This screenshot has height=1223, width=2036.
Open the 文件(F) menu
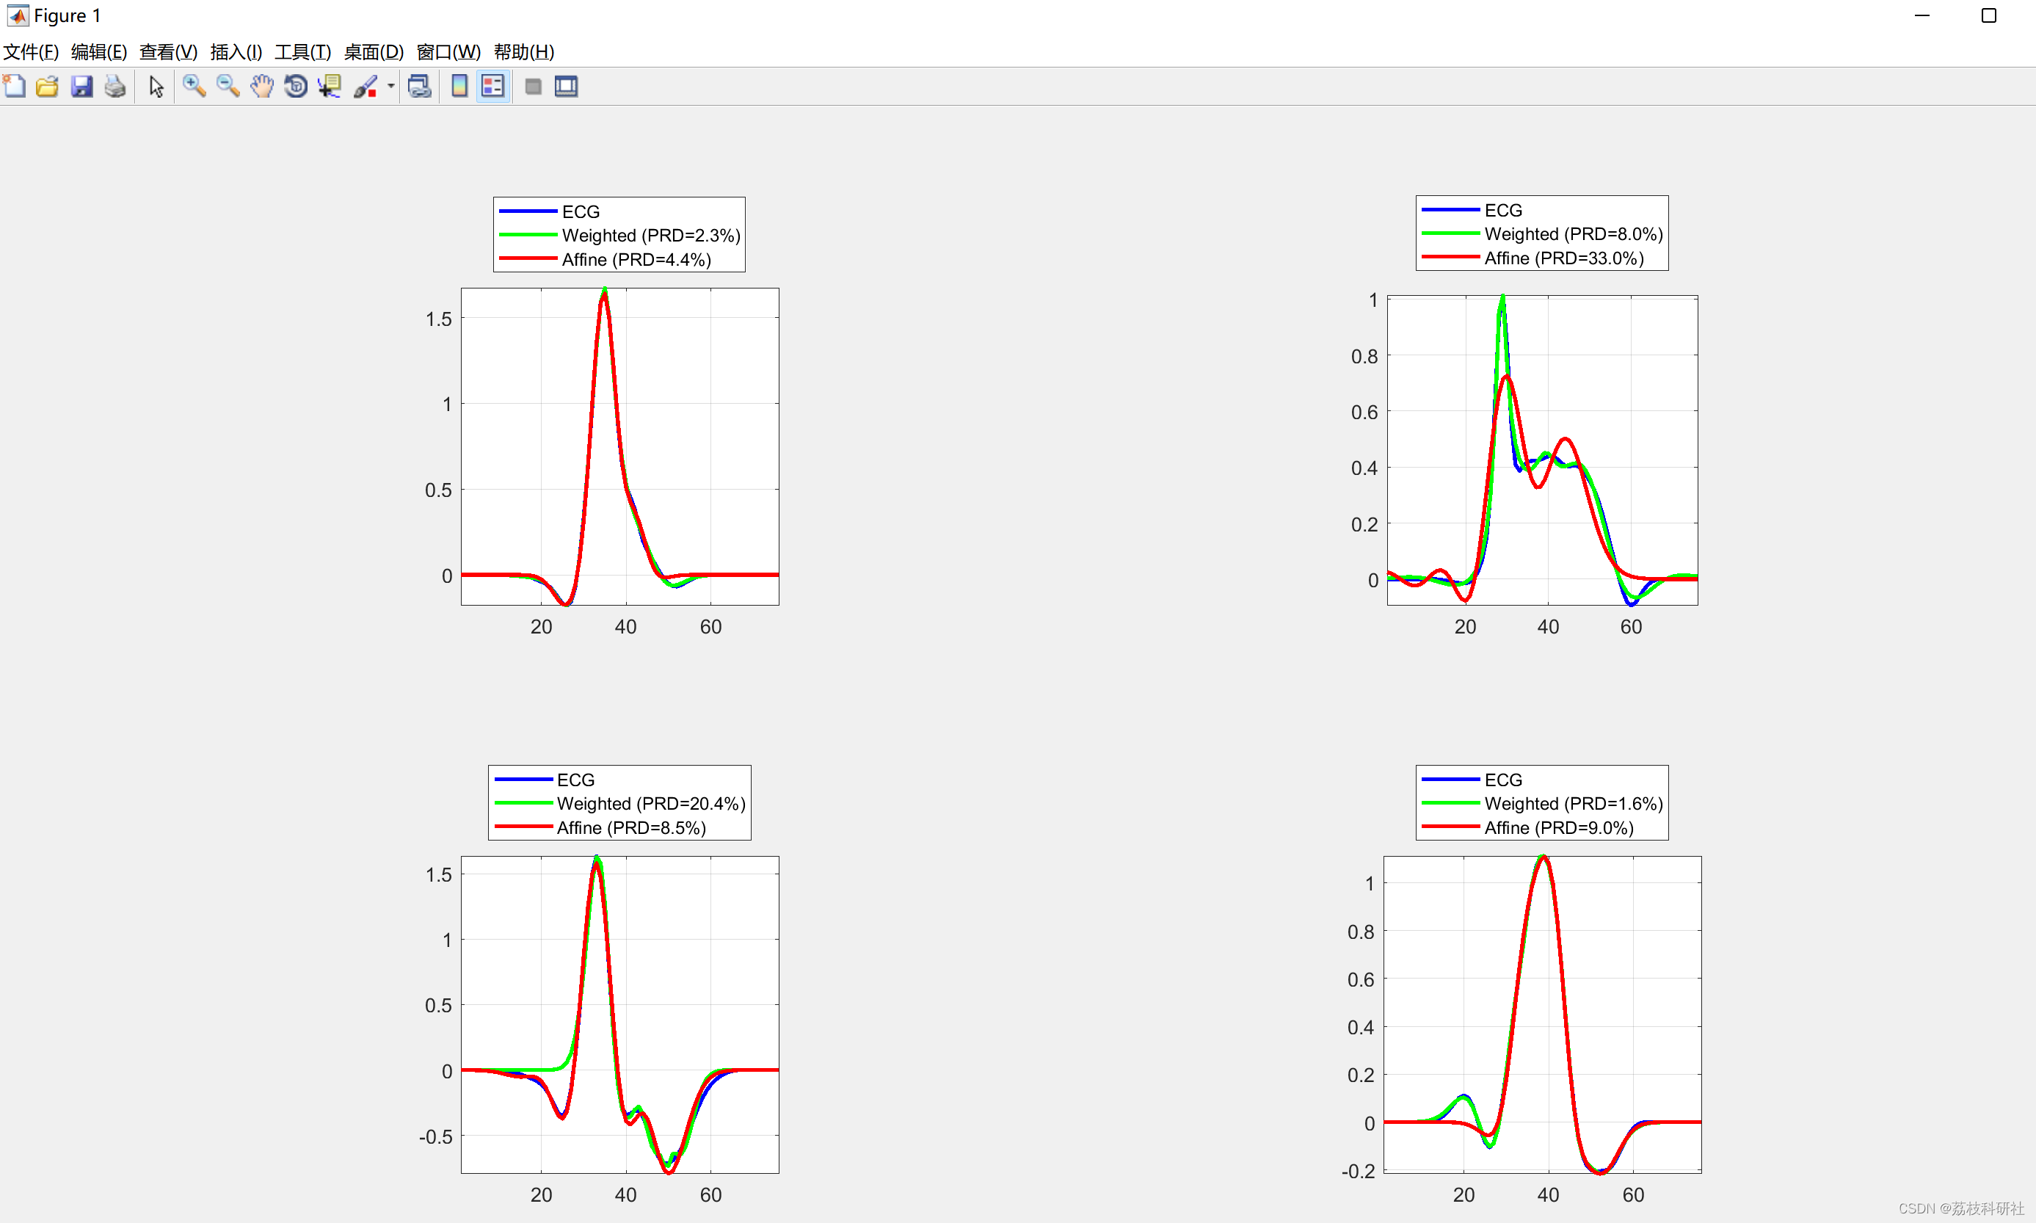pos(31,52)
